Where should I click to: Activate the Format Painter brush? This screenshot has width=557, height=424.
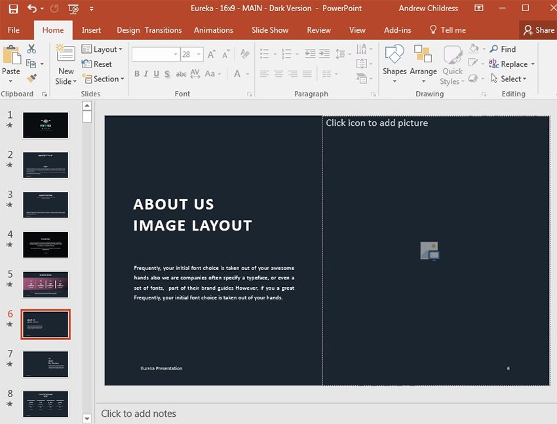coord(31,78)
